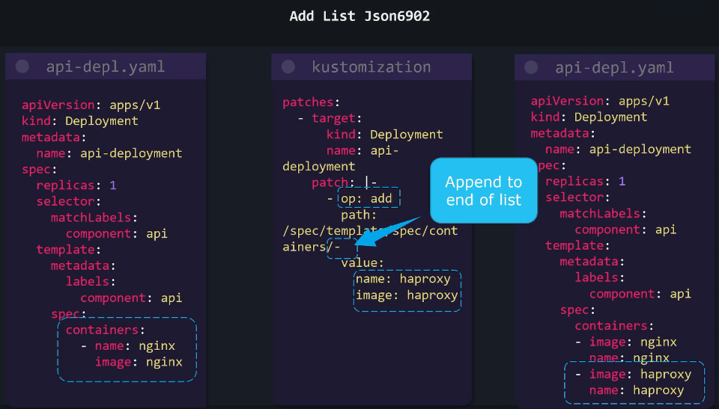Click 'patch: |-' in kustomization panel
Image resolution: width=719 pixels, height=409 pixels.
click(345, 182)
